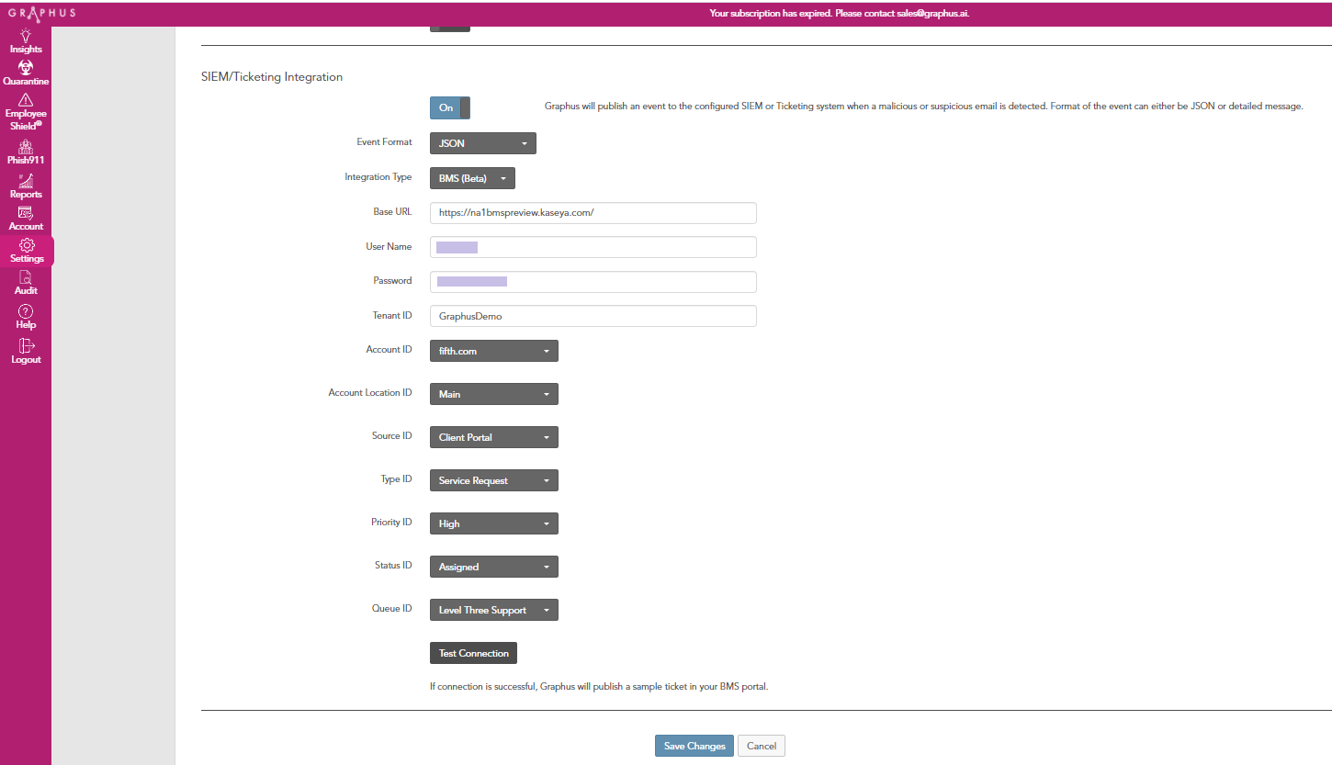The height and width of the screenshot is (765, 1332).
Task: Focus the Base URL input field
Action: pyautogui.click(x=593, y=212)
